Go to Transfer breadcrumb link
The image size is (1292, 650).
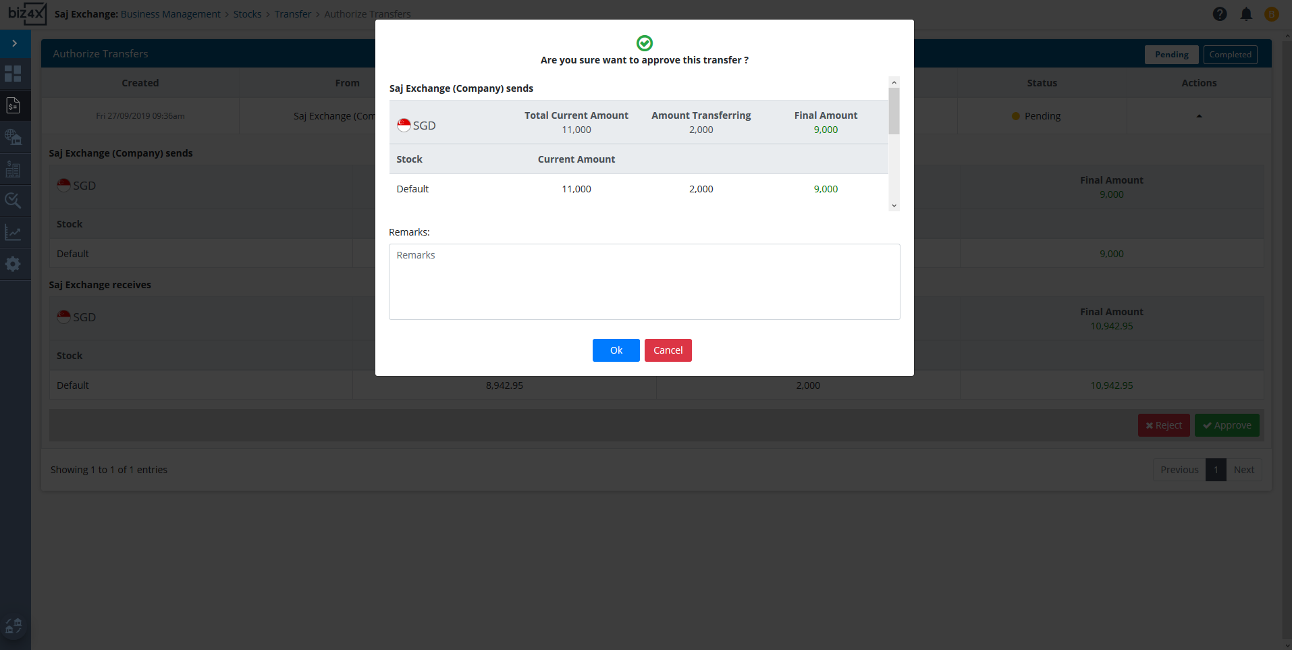[293, 14]
